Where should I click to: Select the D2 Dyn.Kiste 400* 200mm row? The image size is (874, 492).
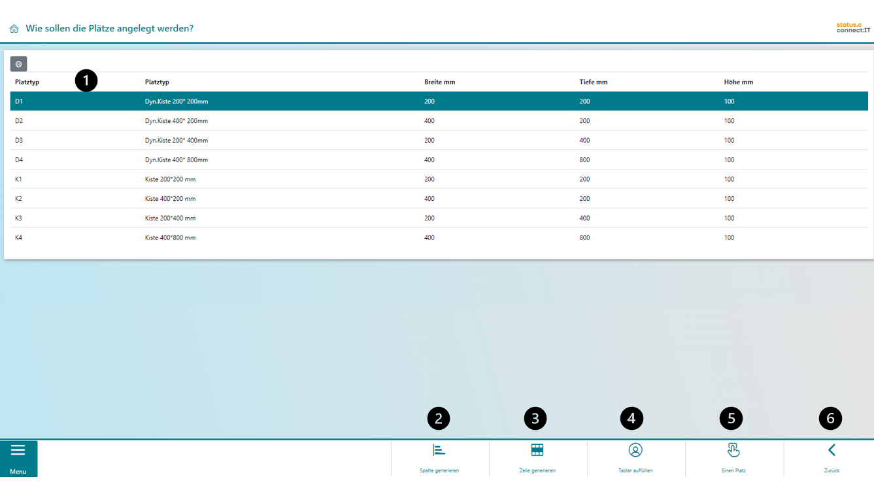pyautogui.click(x=176, y=121)
